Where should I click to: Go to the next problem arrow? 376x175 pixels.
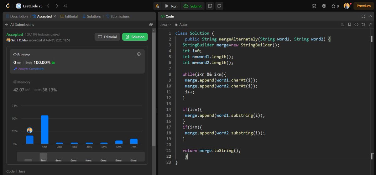[x=56, y=6]
